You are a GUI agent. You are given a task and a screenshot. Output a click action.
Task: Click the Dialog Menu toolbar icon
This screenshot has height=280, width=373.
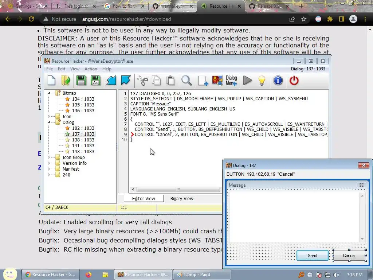tap(231, 81)
